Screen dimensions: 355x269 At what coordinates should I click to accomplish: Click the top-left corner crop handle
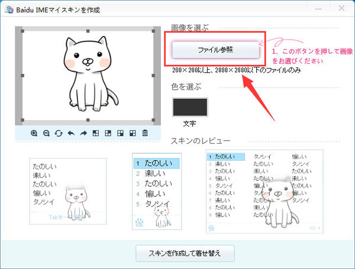(22, 31)
